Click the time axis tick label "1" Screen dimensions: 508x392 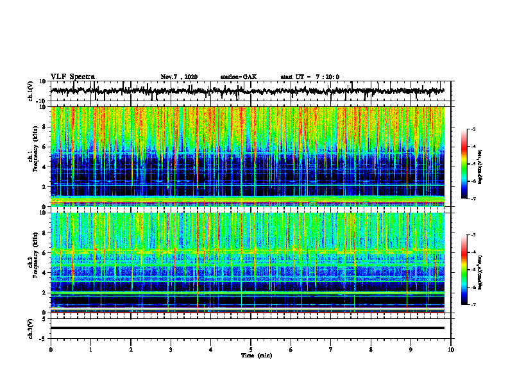[90, 350]
